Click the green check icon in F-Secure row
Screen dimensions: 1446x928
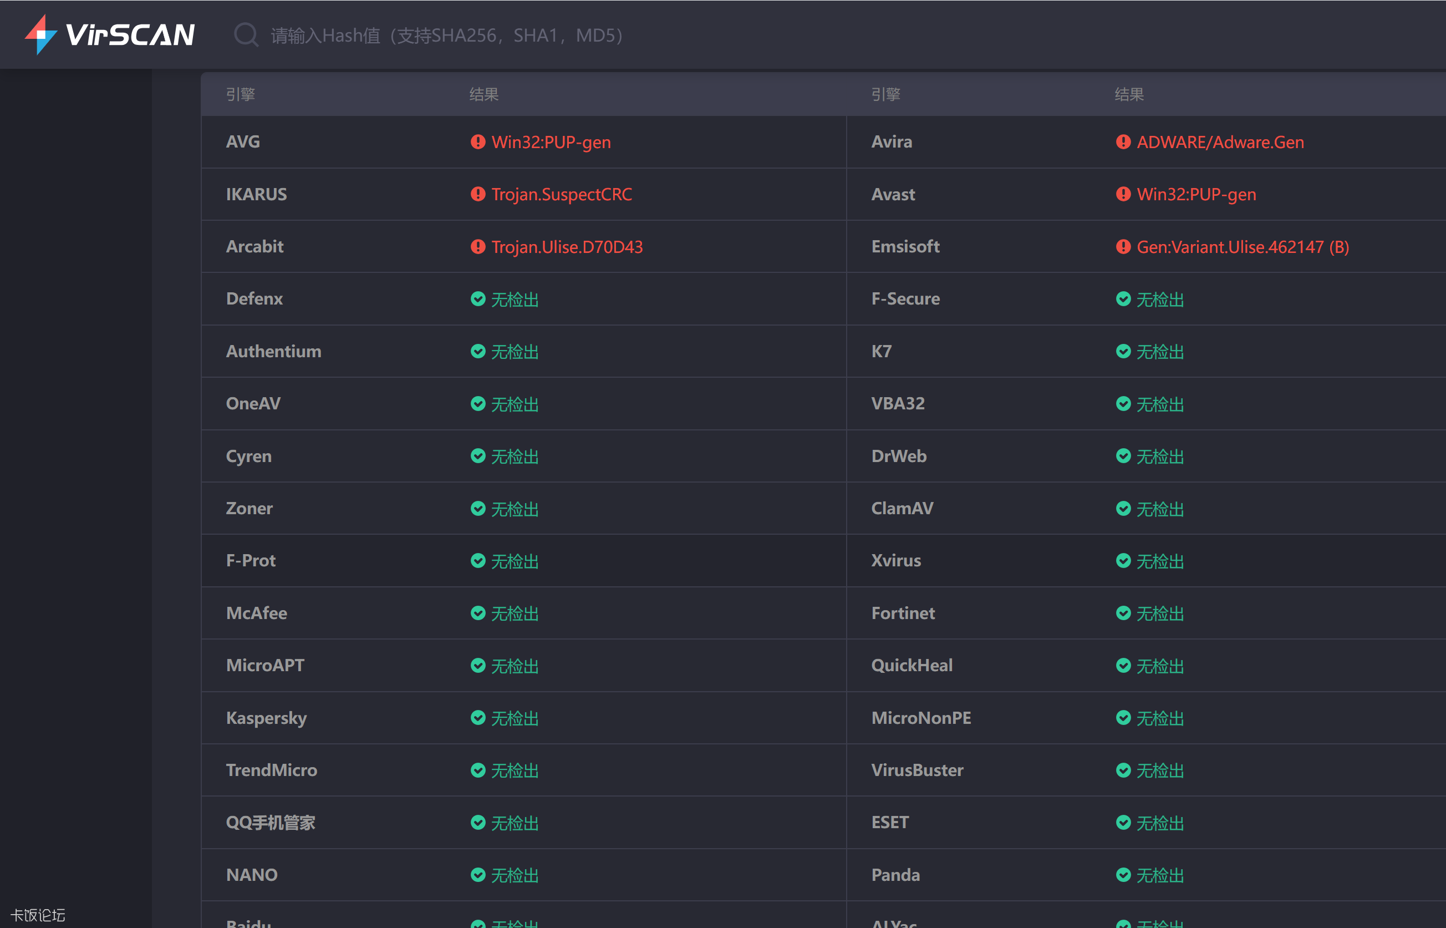click(1123, 299)
